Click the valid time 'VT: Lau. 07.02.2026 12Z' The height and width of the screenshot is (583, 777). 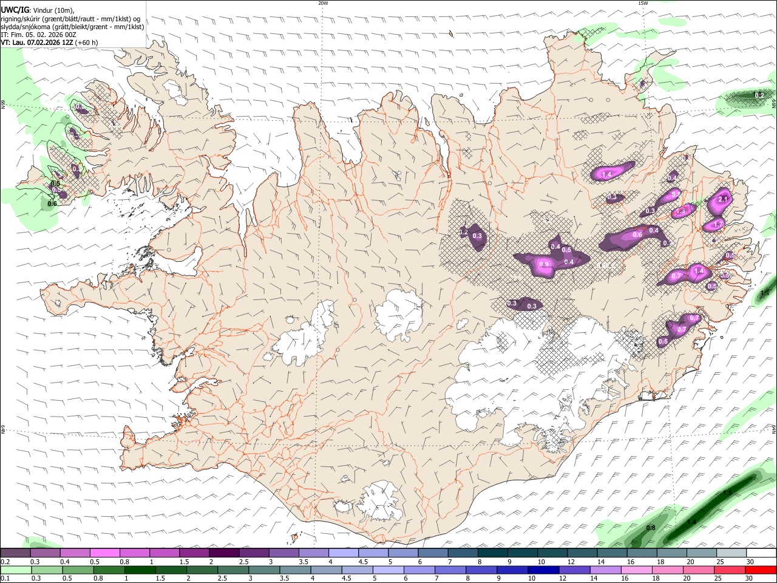pyautogui.click(x=38, y=43)
